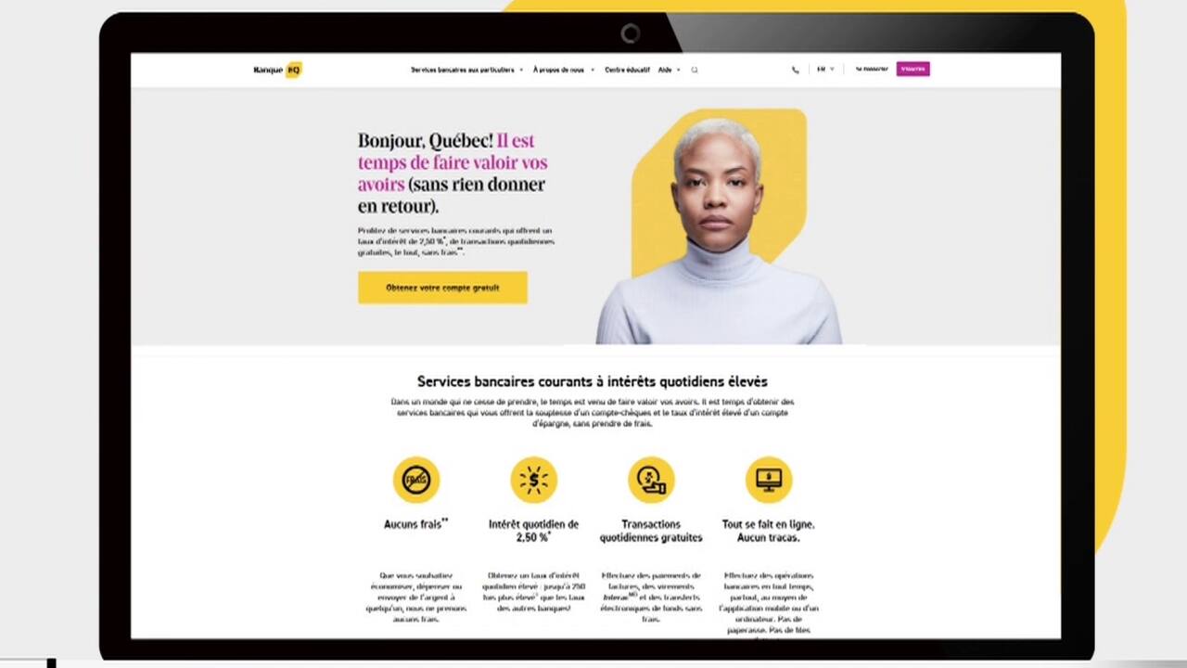
Task: Click 'Intérêt quotidien de 2,50 %' heading
Action: click(533, 531)
